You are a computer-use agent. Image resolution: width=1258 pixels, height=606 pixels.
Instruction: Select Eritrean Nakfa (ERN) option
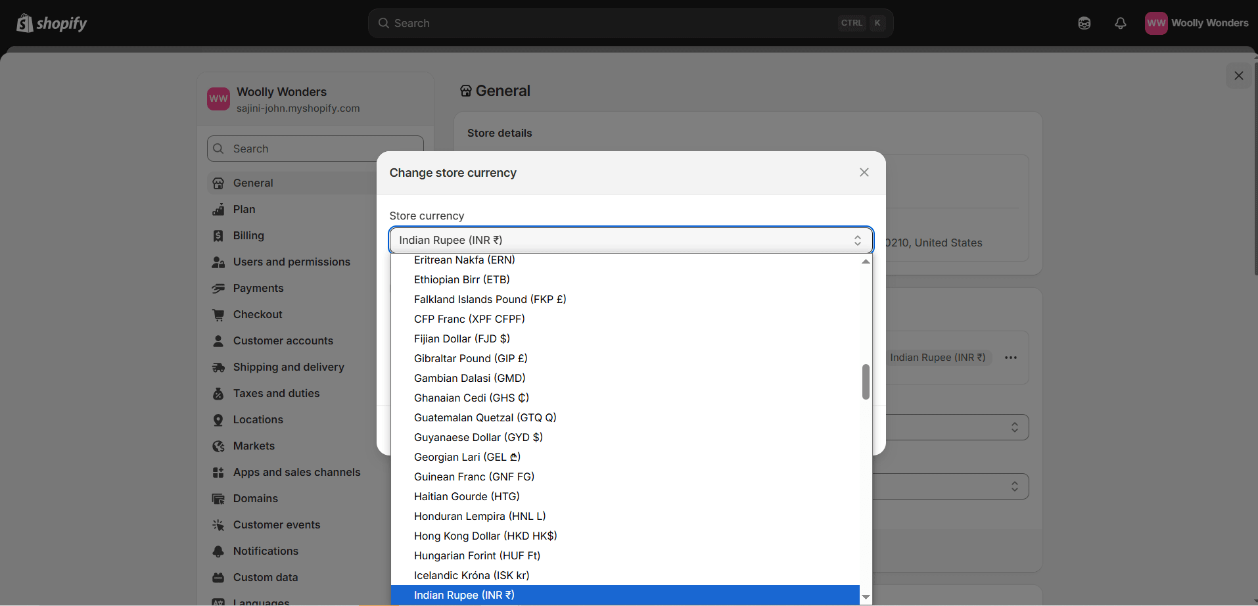625,260
